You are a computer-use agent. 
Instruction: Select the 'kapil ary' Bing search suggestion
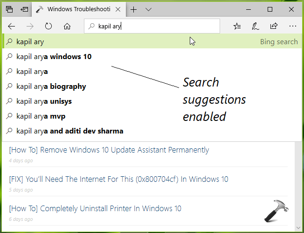coord(152,41)
